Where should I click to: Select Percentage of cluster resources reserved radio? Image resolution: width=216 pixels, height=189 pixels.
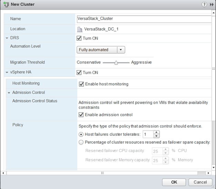(81, 142)
